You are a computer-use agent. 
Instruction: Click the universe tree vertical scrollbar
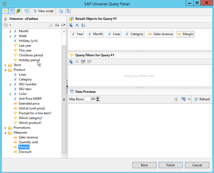(x=64, y=99)
